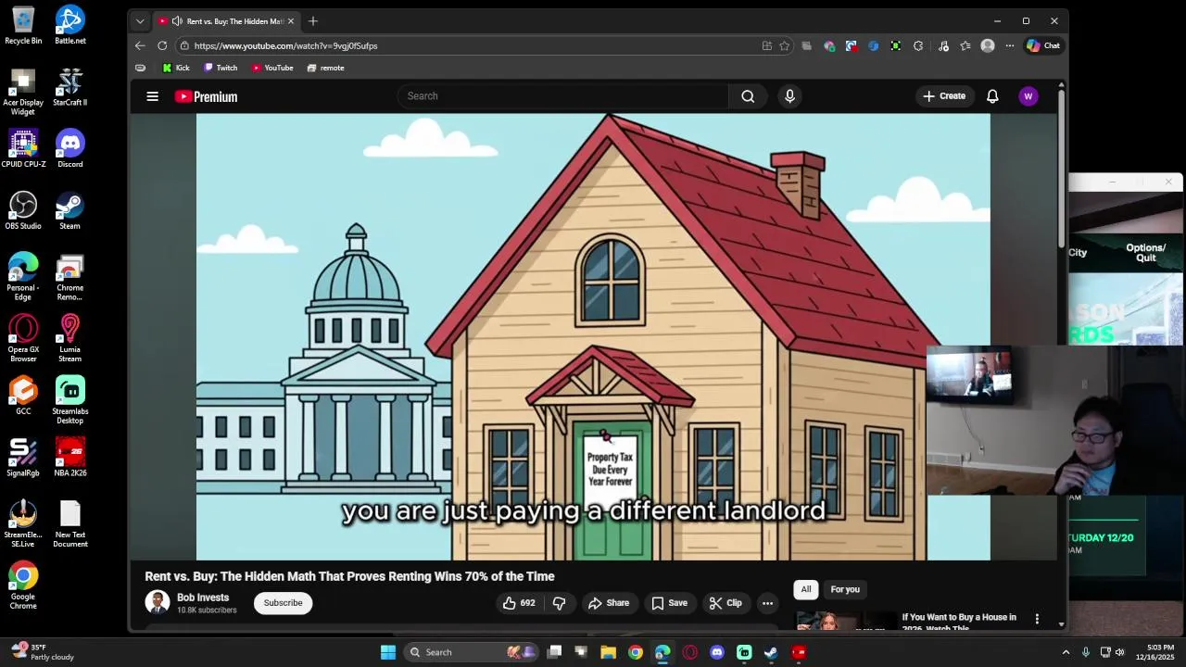Open File Explorer from the taskbar
Image resolution: width=1186 pixels, height=667 pixels.
point(608,652)
